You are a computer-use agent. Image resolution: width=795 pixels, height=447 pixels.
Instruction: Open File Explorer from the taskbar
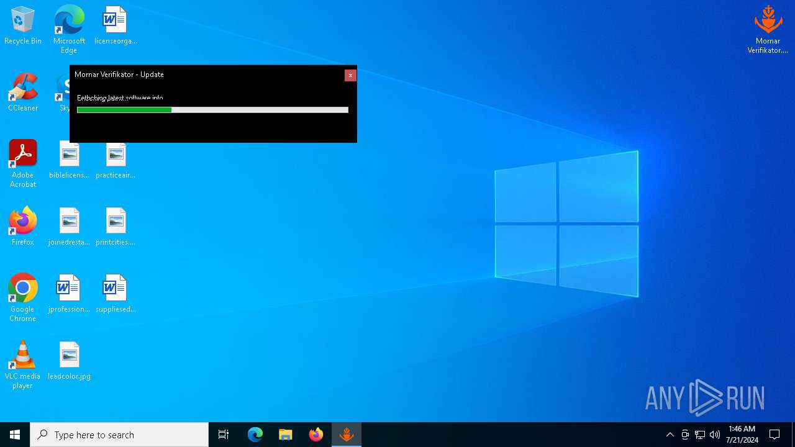coord(286,435)
